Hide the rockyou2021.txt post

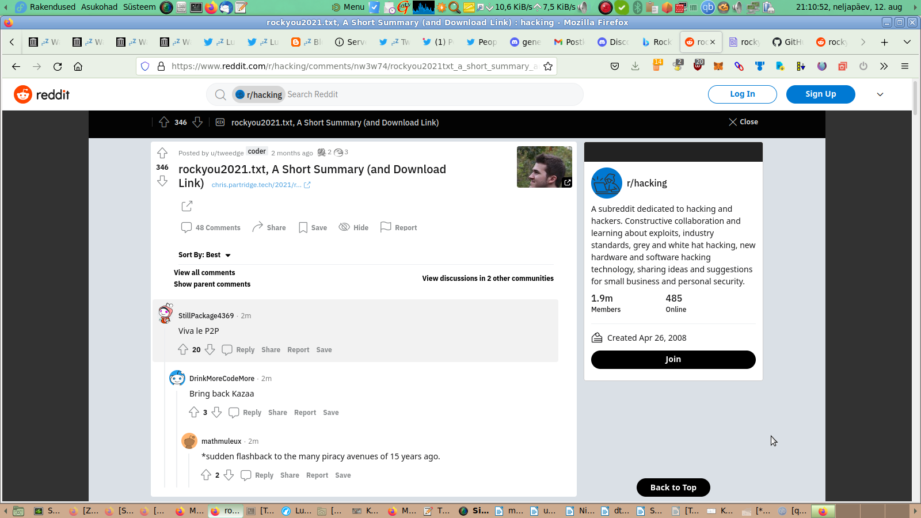353,227
